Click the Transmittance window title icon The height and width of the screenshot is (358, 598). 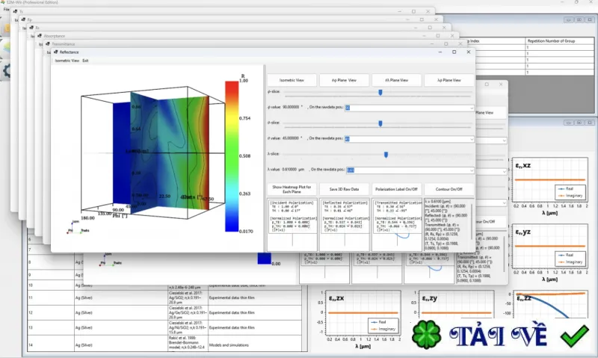click(x=48, y=44)
